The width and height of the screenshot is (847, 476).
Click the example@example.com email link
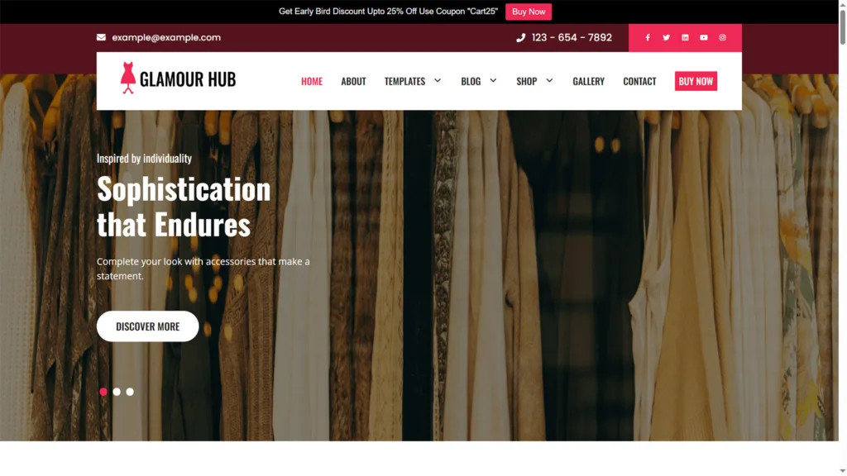point(166,37)
